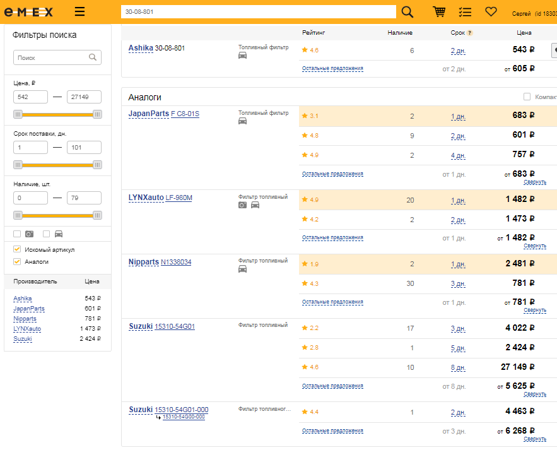Click the maximum availability field 79
The width and height of the screenshot is (557, 450).
click(84, 198)
